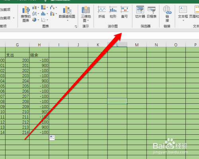
Task: Insert a column or bar chart
Action: [35, 8]
